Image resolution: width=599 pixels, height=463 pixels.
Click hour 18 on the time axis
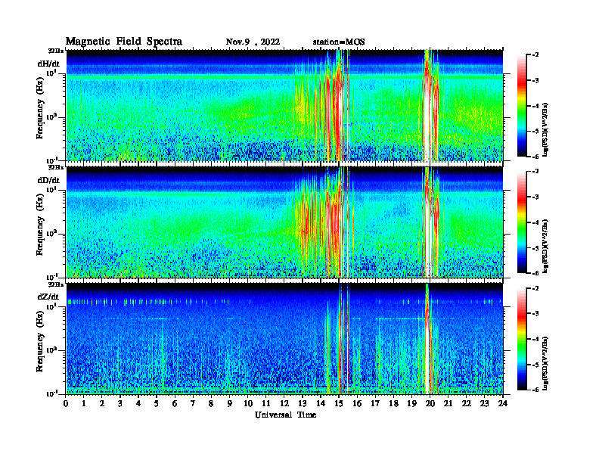click(394, 404)
